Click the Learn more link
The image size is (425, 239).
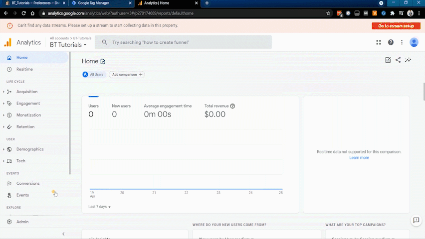[359, 157]
